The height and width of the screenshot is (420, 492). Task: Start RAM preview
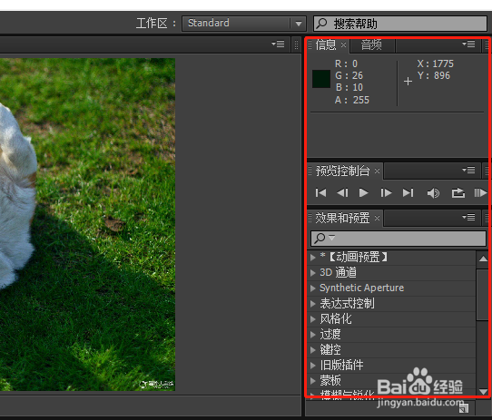click(480, 192)
